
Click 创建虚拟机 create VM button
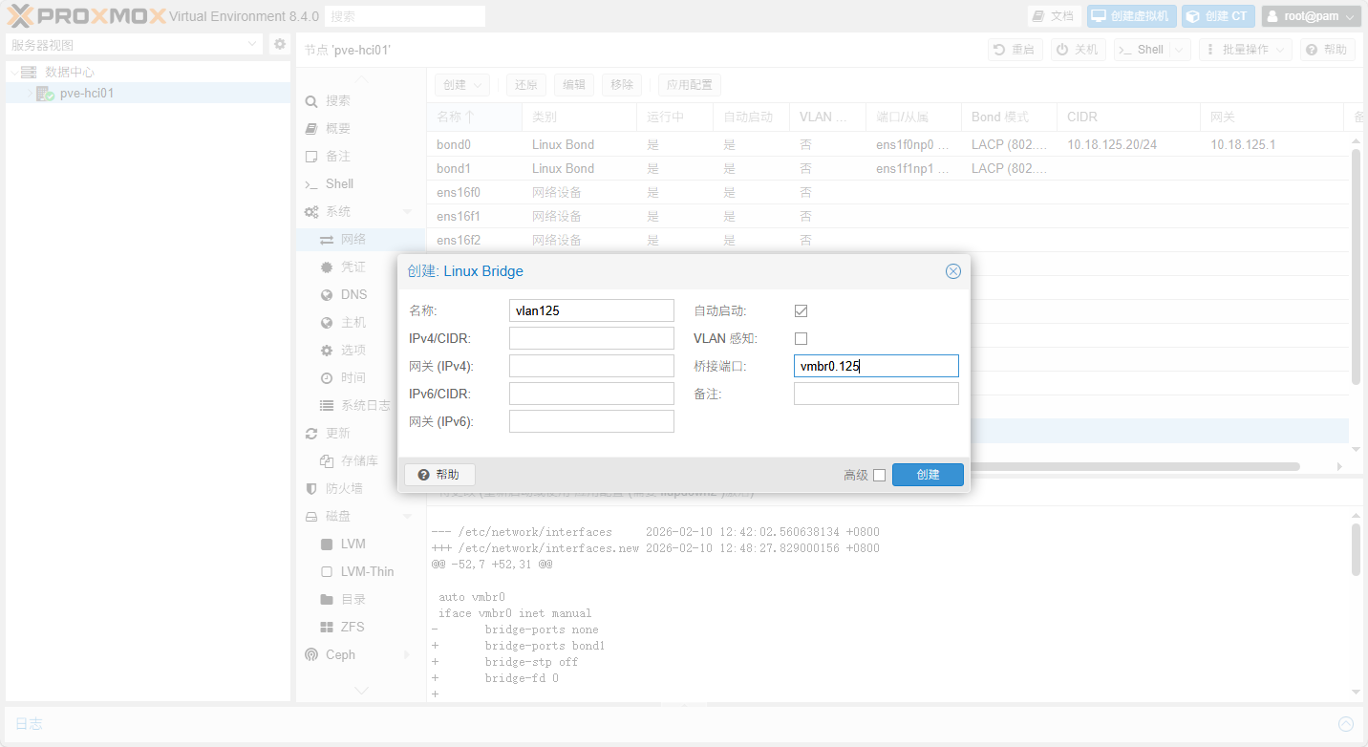[x=1131, y=16]
